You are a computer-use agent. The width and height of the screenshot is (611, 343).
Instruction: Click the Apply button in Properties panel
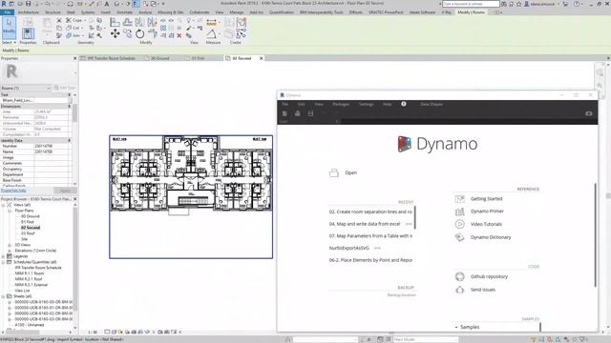65,191
